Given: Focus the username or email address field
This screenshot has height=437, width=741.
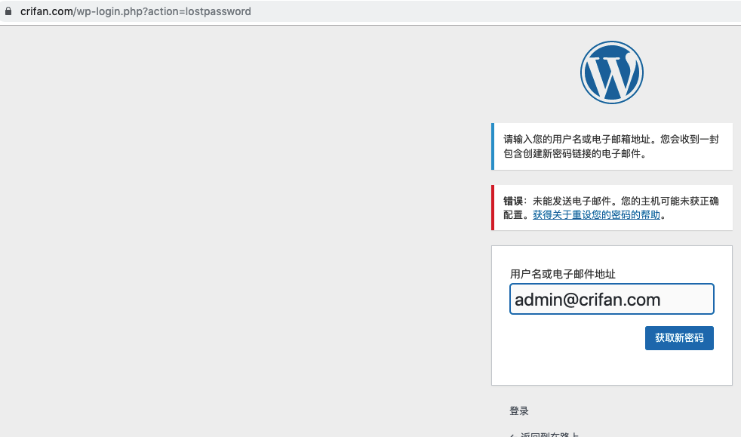Looking at the screenshot, I should [611, 299].
